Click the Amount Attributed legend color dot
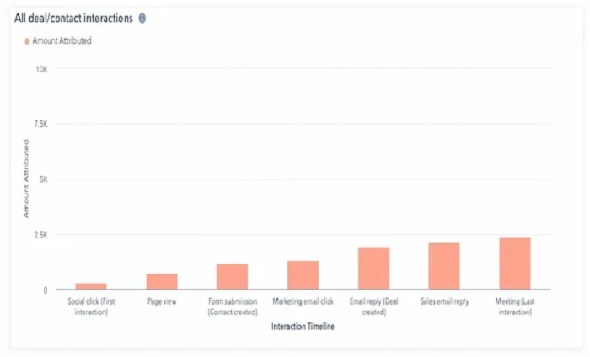The width and height of the screenshot is (590, 357). click(26, 40)
